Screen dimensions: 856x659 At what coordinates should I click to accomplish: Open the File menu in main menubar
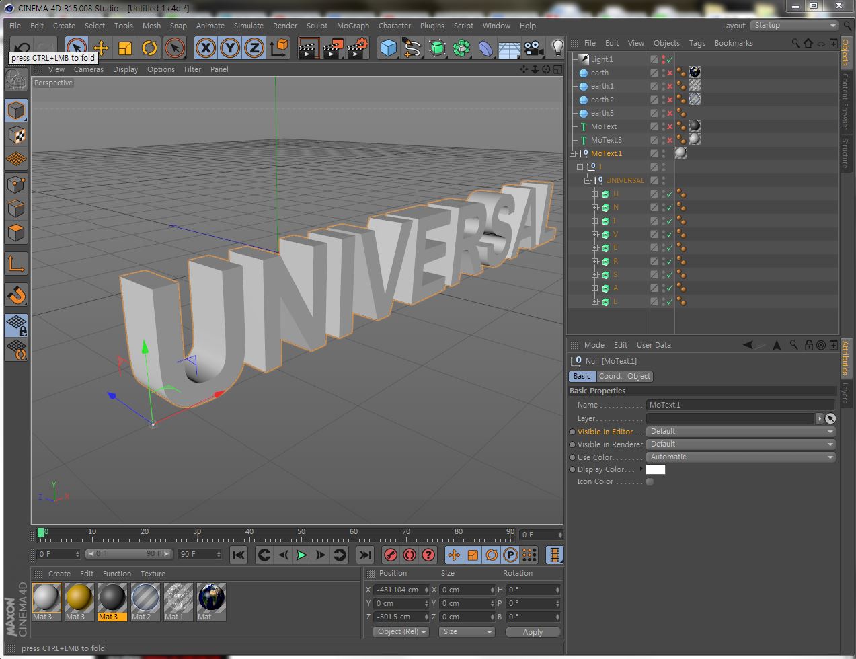15,26
